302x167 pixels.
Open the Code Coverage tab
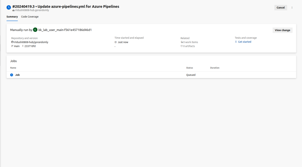coord(30,17)
